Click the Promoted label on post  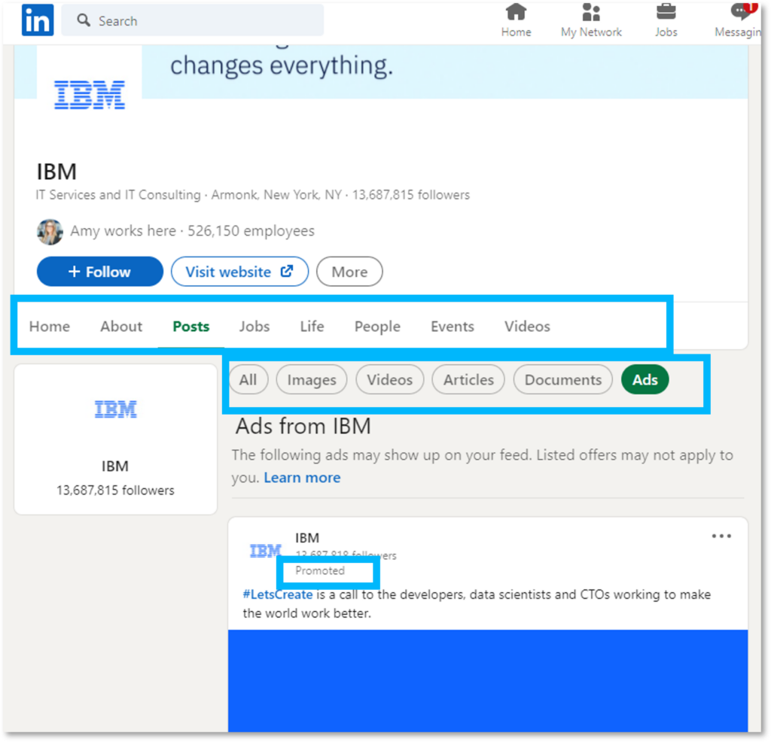pos(319,570)
